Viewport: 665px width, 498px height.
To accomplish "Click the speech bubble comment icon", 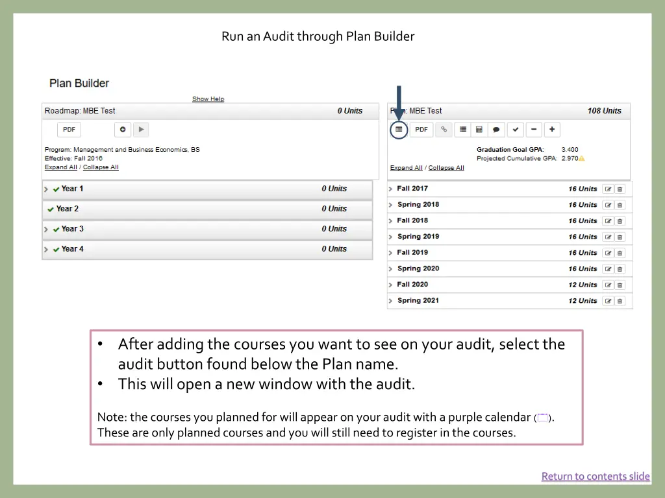I will click(x=496, y=130).
